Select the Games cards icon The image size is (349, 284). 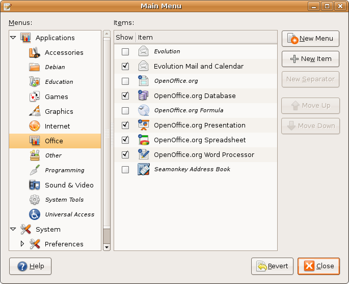coord(35,97)
